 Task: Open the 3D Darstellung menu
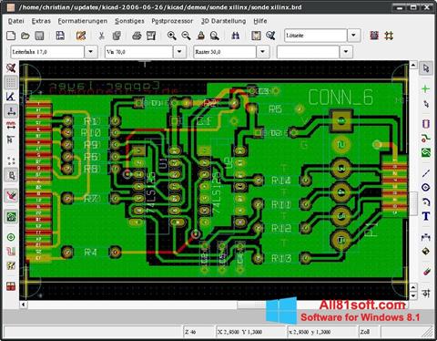tap(223, 21)
